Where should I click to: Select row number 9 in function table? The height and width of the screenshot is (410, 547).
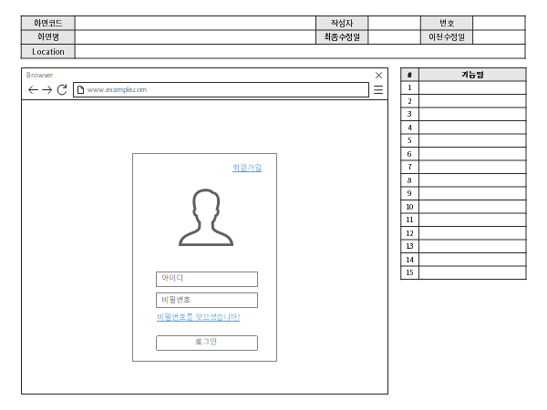463,193
